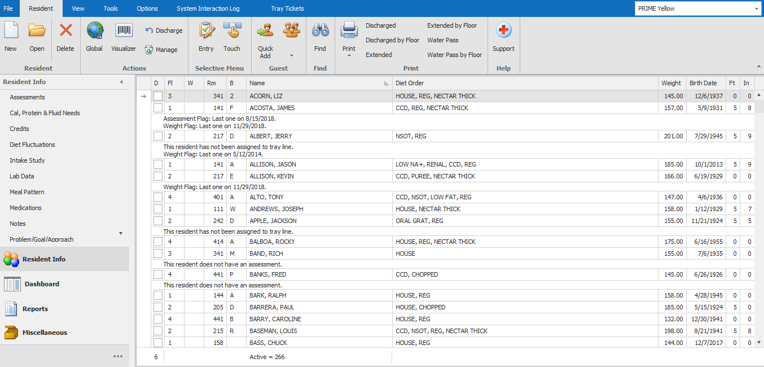
Task: Print the Water Pass report
Action: click(x=443, y=40)
